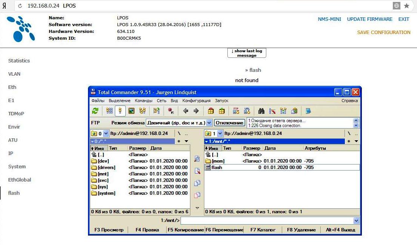The height and width of the screenshot is (245, 417).
Task: Click the red asterisk invert selection icon
Action: coord(171,111)
